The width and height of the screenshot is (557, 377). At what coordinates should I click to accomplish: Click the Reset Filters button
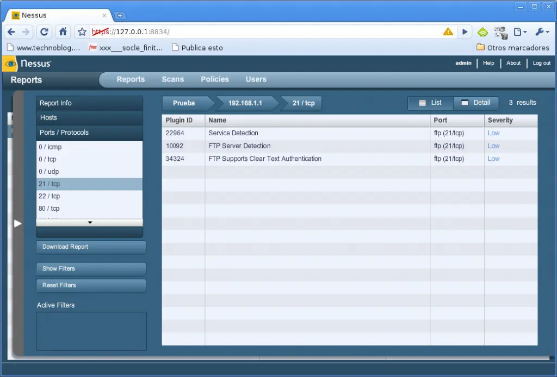[x=91, y=286]
